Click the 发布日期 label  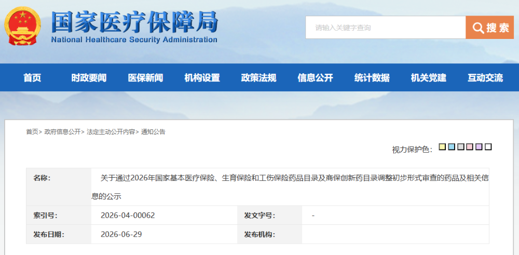[x=48, y=234]
